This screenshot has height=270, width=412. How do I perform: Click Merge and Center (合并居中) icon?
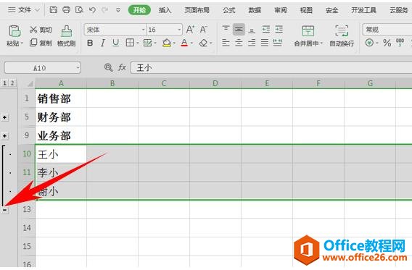(308, 31)
